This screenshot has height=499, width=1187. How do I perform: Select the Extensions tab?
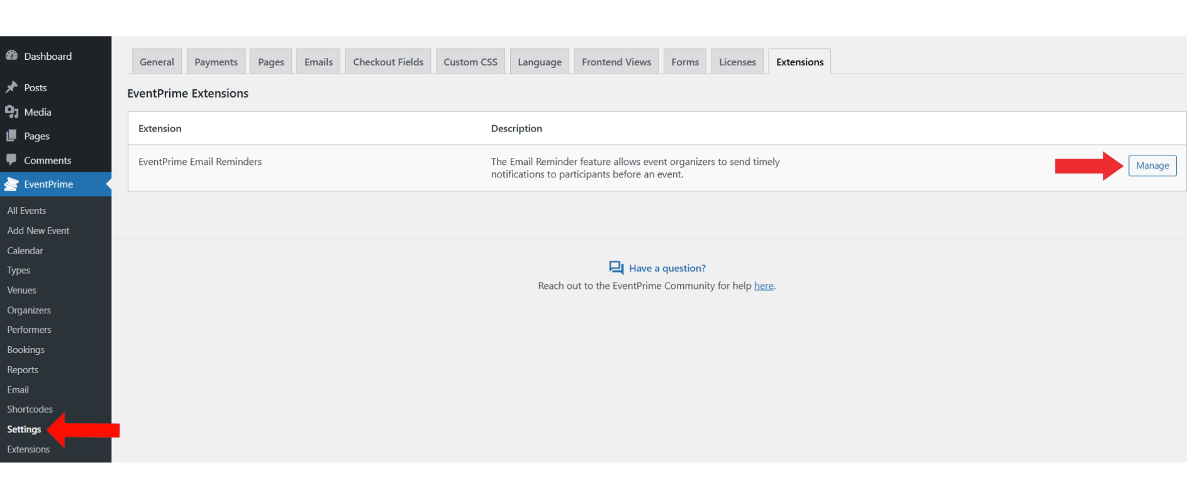click(x=800, y=62)
